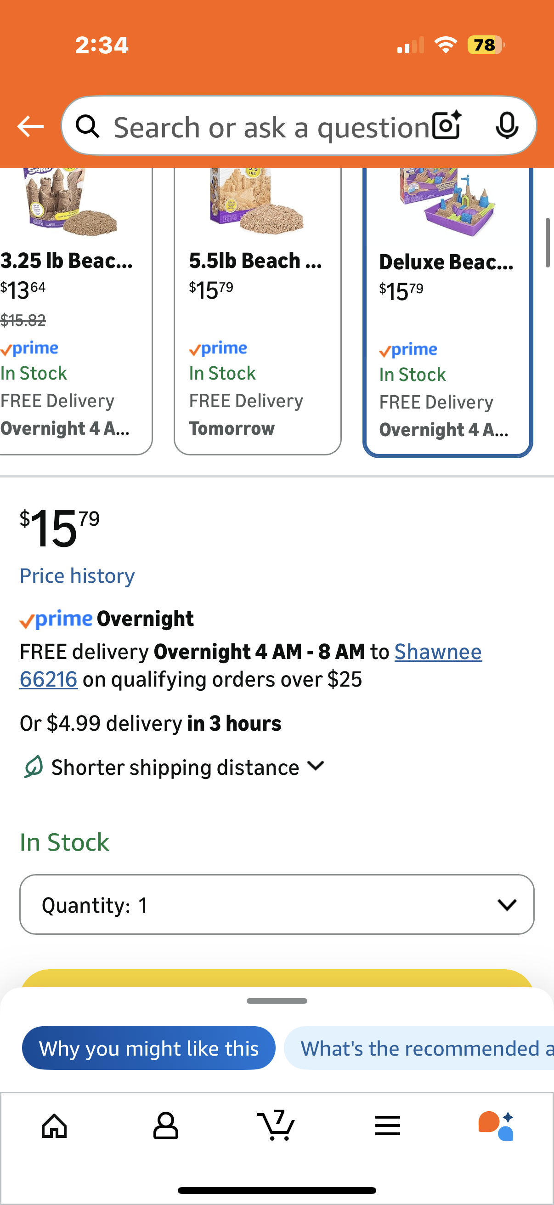554x1205 pixels.
Task: Tap the back arrow icon
Action: pyautogui.click(x=30, y=127)
